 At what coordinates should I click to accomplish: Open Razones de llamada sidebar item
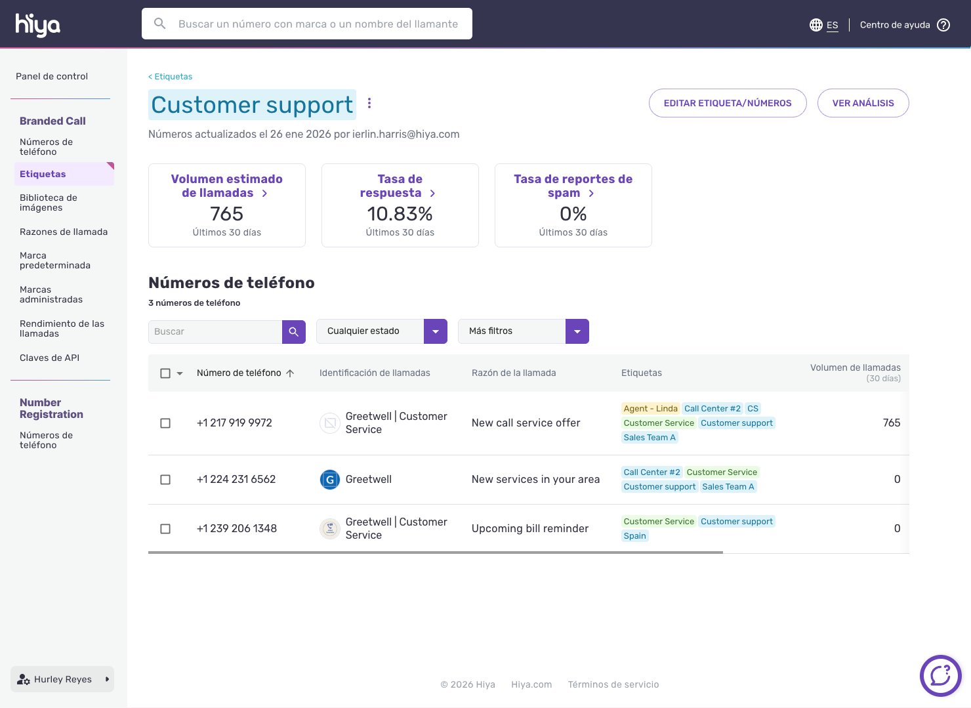pos(64,232)
